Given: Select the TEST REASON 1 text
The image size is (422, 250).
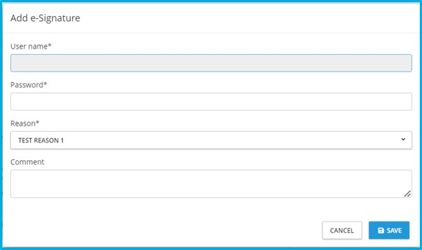Looking at the screenshot, I should coord(41,140).
